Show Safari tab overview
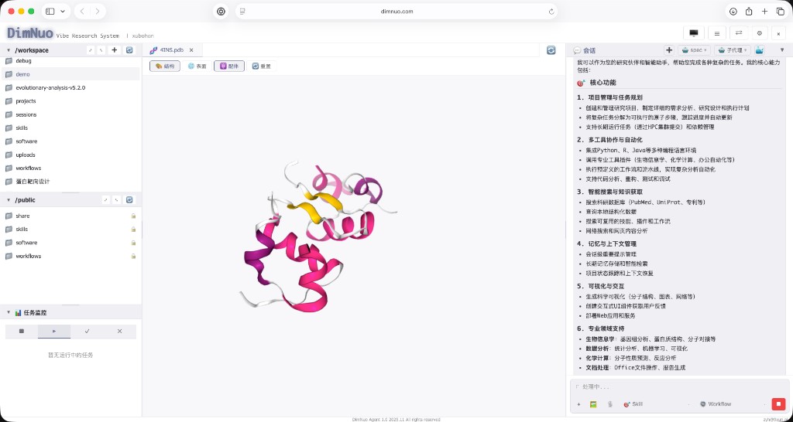The image size is (793, 422). (x=780, y=11)
